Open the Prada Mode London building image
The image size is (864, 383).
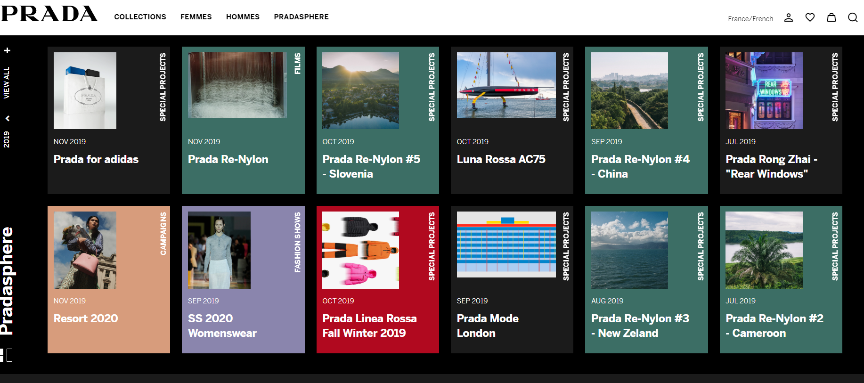click(506, 244)
